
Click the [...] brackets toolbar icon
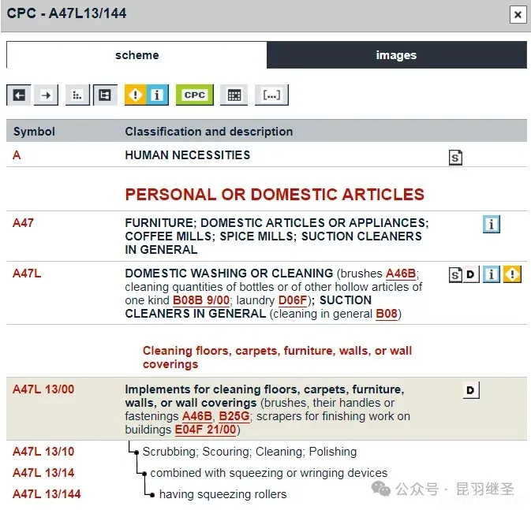271,95
